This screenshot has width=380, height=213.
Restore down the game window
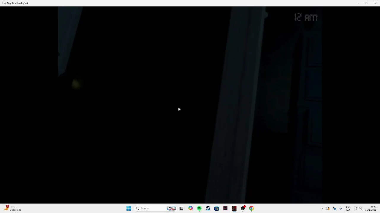pyautogui.click(x=366, y=3)
